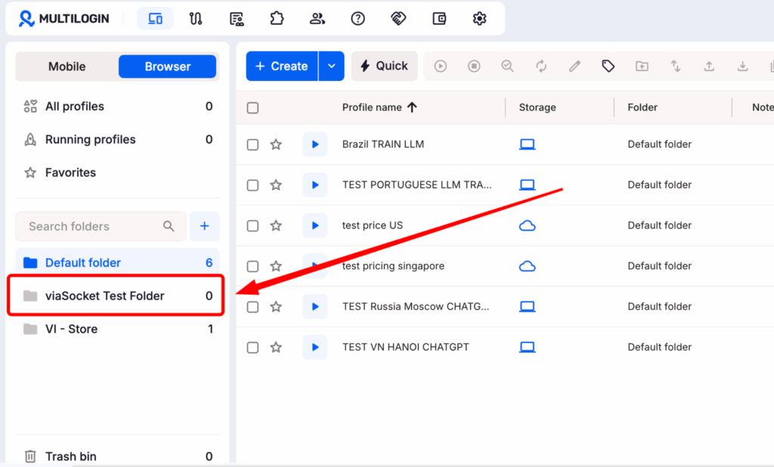The width and height of the screenshot is (774, 467).
Task: Open the help question-mark icon
Action: (x=358, y=19)
